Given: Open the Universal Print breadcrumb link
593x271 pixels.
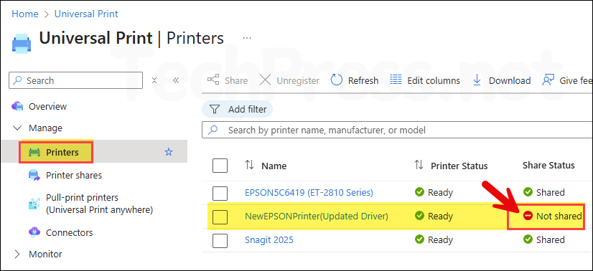Looking at the screenshot, I should tap(86, 14).
